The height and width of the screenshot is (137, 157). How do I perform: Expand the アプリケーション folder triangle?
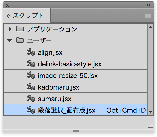click(x=10, y=29)
